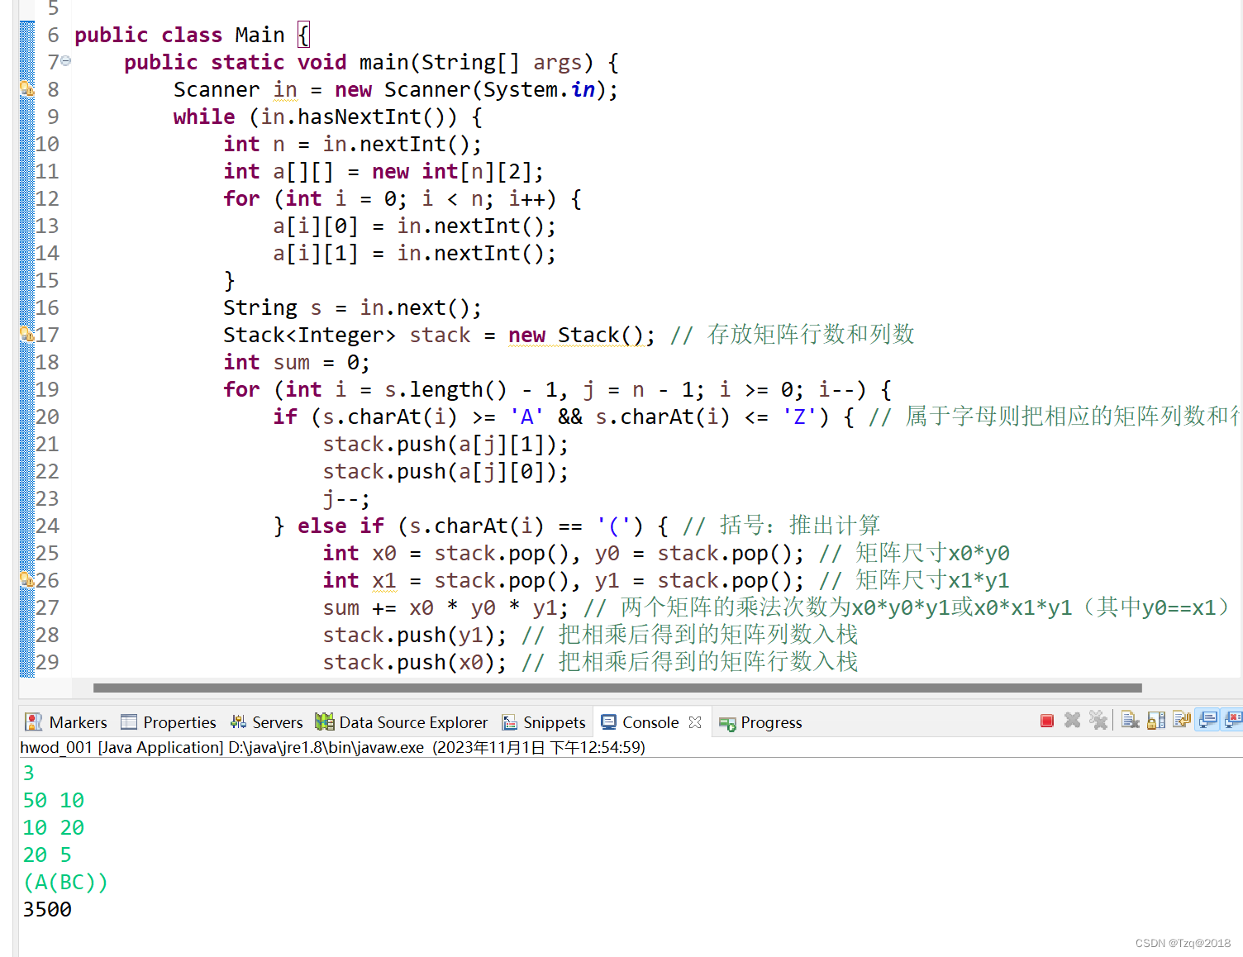Close the Console view tab

(695, 722)
